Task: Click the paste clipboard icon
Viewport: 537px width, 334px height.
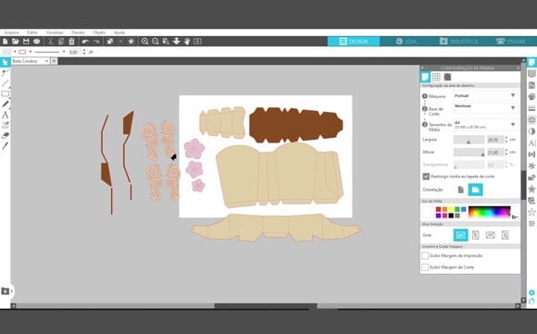Action: pos(71,42)
